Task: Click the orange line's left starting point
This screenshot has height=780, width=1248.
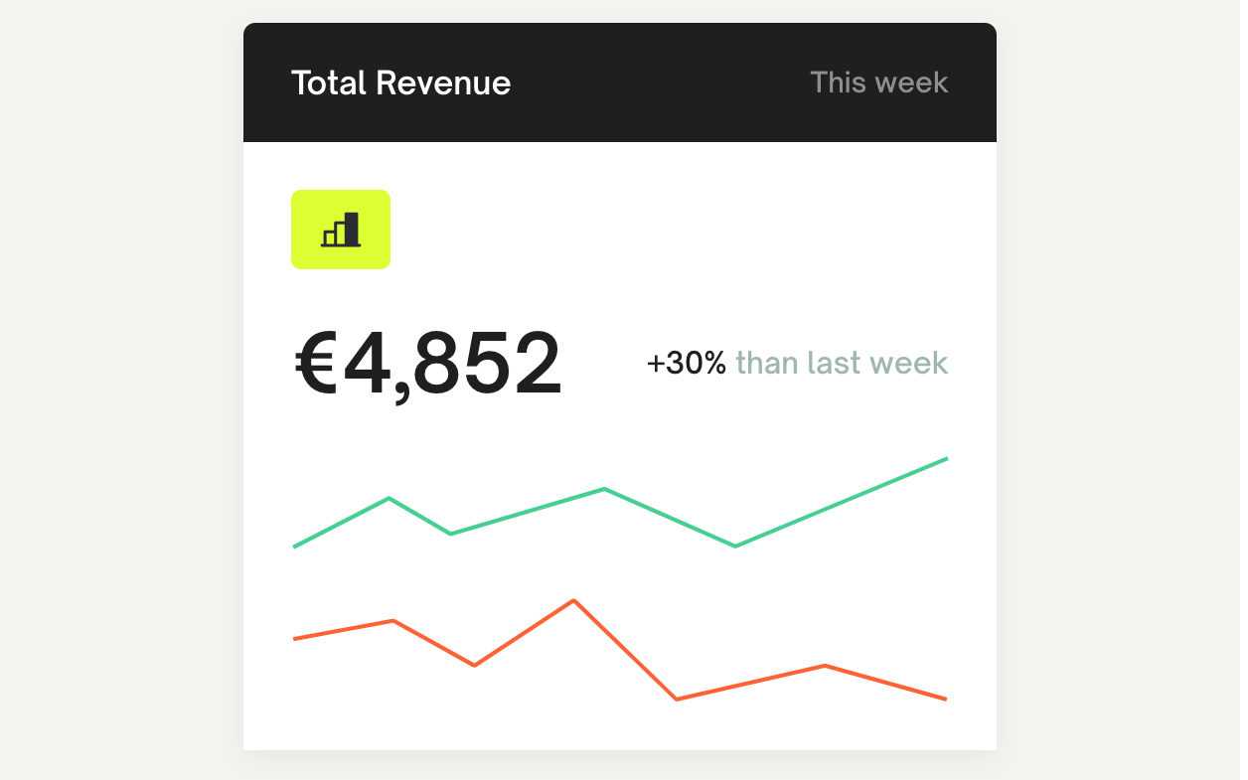Action: (295, 639)
